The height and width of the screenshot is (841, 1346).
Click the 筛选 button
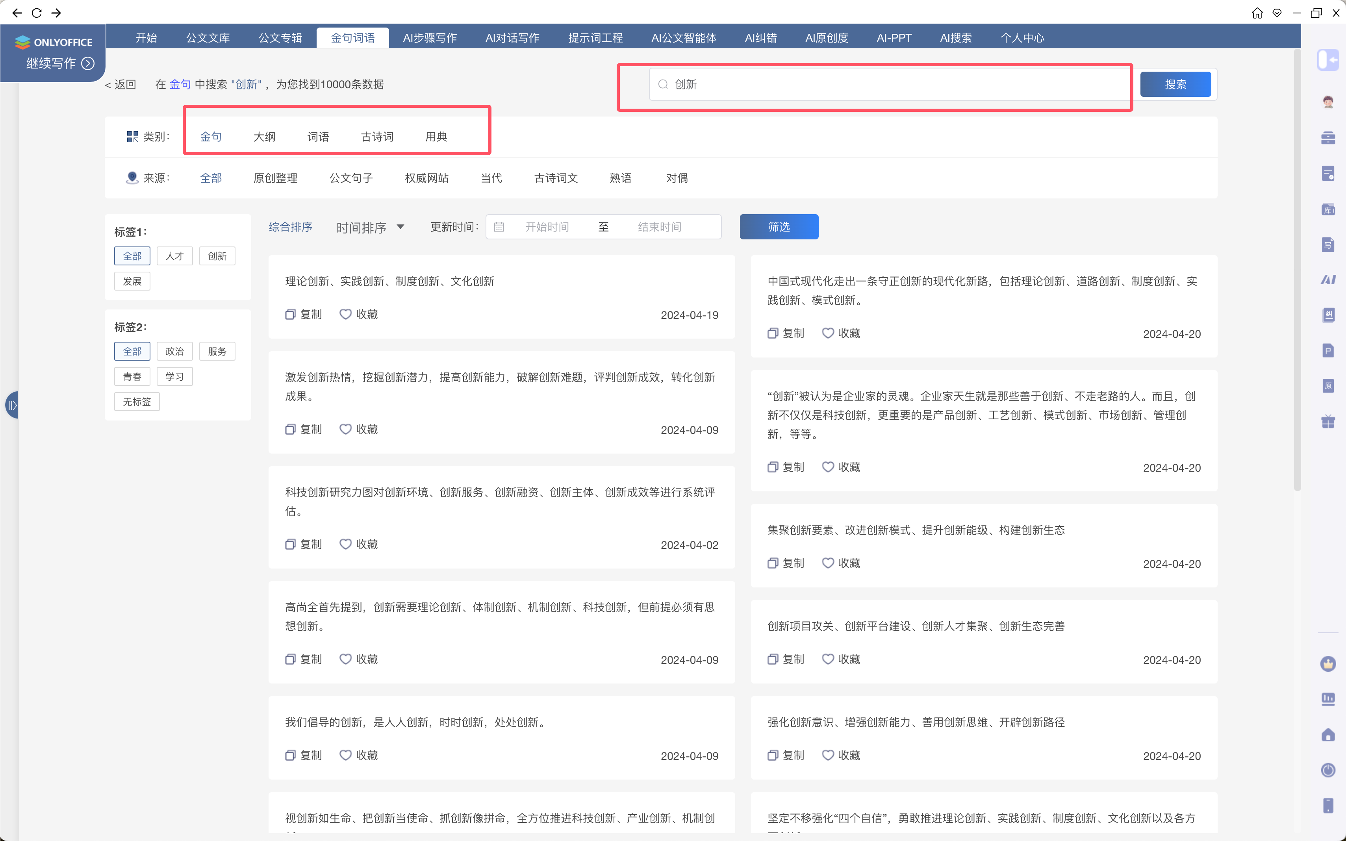tap(779, 227)
